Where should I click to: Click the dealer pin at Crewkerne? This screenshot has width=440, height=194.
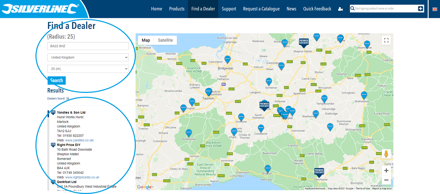pyautogui.click(x=261, y=129)
